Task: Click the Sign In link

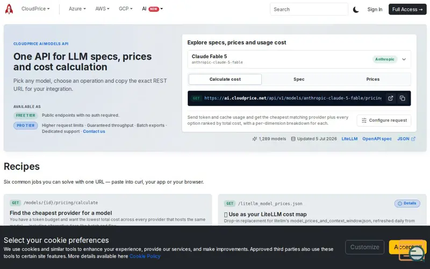Action: (375, 9)
